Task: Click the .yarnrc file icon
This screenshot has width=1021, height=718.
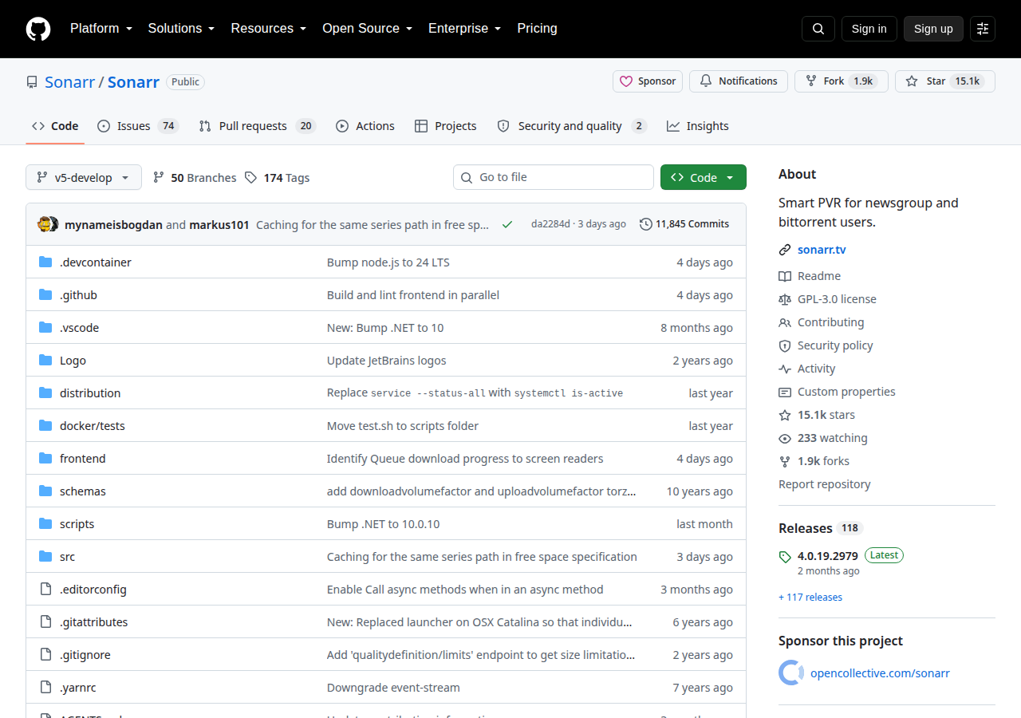Action: (45, 688)
